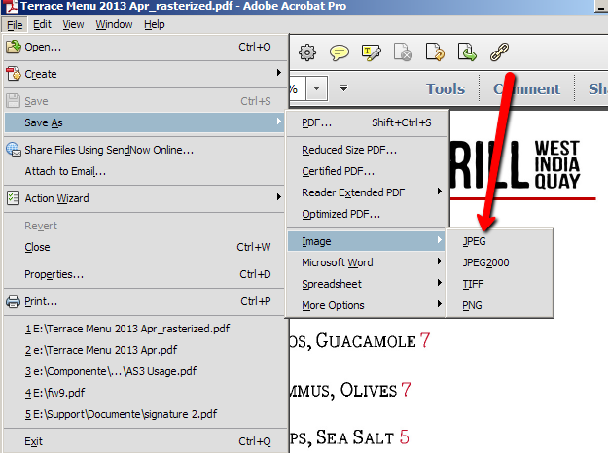608x453 pixels.
Task: Select Save As in File menu
Action: pyautogui.click(x=144, y=122)
